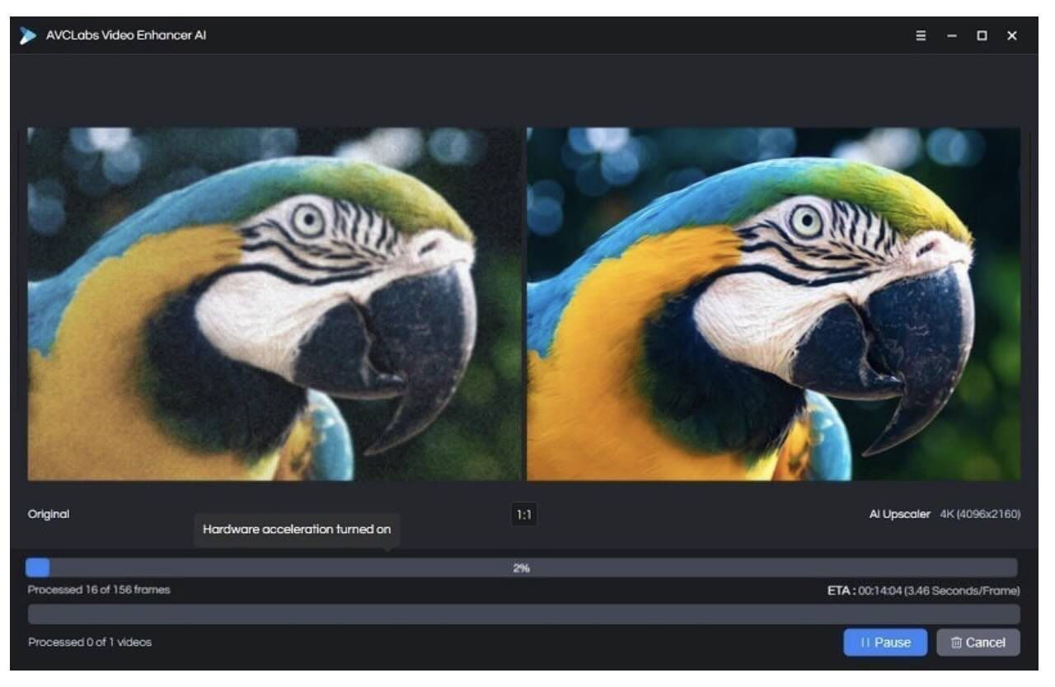
Task: Click the 2% frame progress bar
Action: (x=522, y=568)
